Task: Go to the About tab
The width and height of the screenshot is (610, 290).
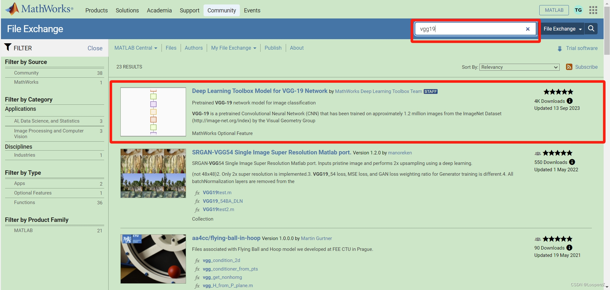Action: (x=297, y=48)
